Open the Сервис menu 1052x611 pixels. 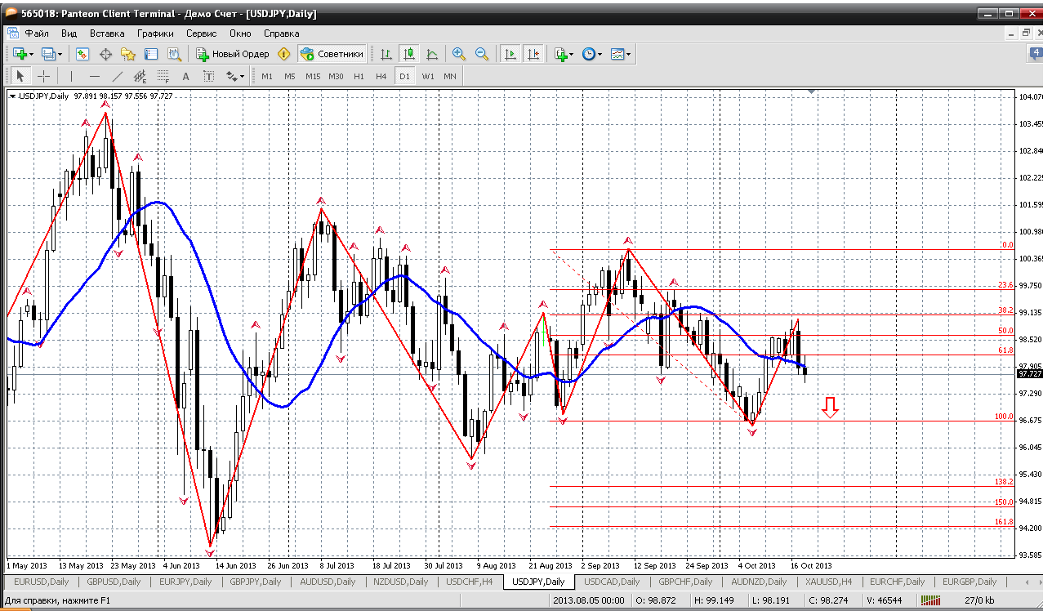201,33
